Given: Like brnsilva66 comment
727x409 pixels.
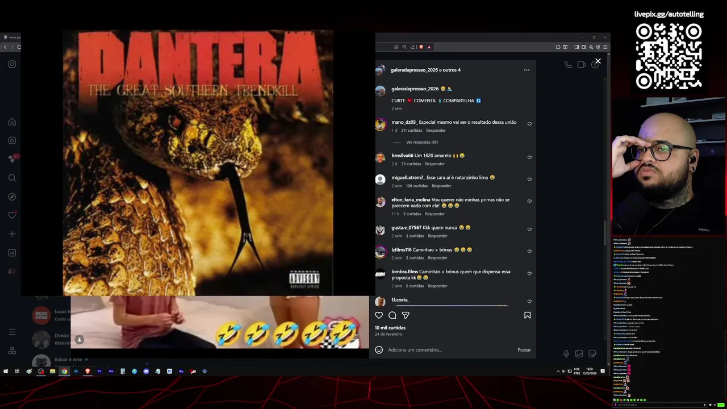Looking at the screenshot, I should pyautogui.click(x=529, y=157).
